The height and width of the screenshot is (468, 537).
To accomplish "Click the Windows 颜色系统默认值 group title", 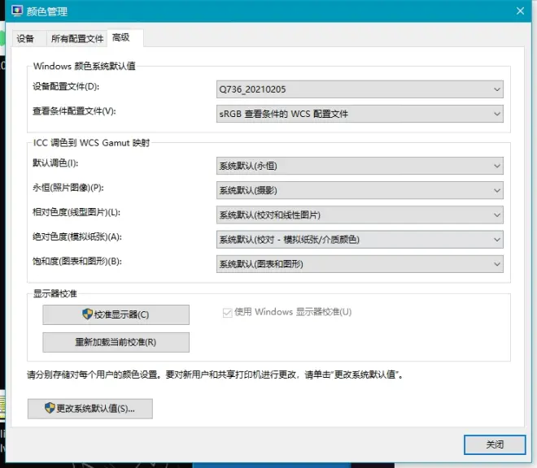I will point(85,66).
